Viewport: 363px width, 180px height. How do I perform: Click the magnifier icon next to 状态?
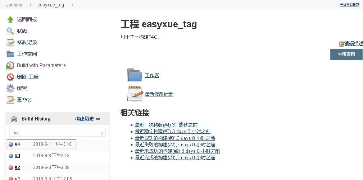click(x=10, y=31)
